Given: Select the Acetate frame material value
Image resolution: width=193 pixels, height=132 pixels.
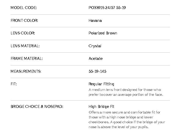Looking at the screenshot, I should (x=96, y=59).
